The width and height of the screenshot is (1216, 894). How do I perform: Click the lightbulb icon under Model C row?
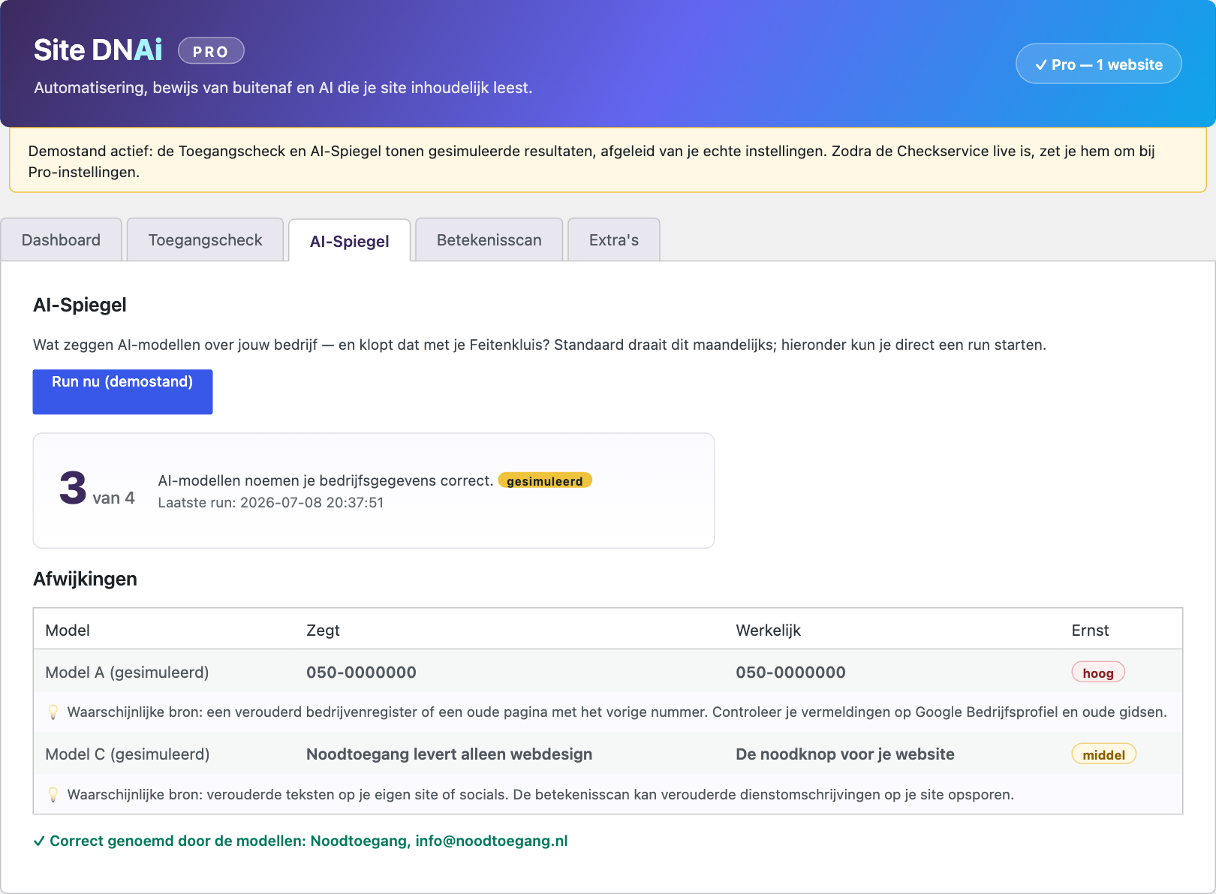[x=53, y=795]
